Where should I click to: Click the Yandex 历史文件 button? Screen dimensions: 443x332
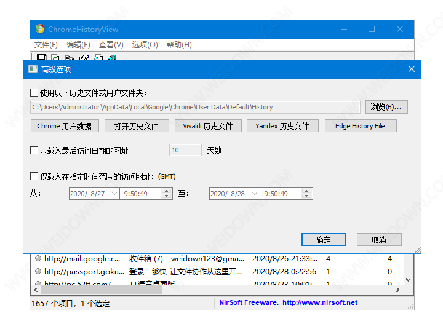282,126
